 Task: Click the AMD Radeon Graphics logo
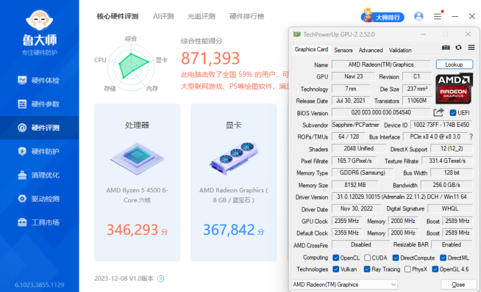coord(454,88)
